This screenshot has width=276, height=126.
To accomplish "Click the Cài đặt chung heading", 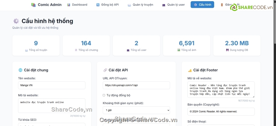I will [x=36, y=70].
